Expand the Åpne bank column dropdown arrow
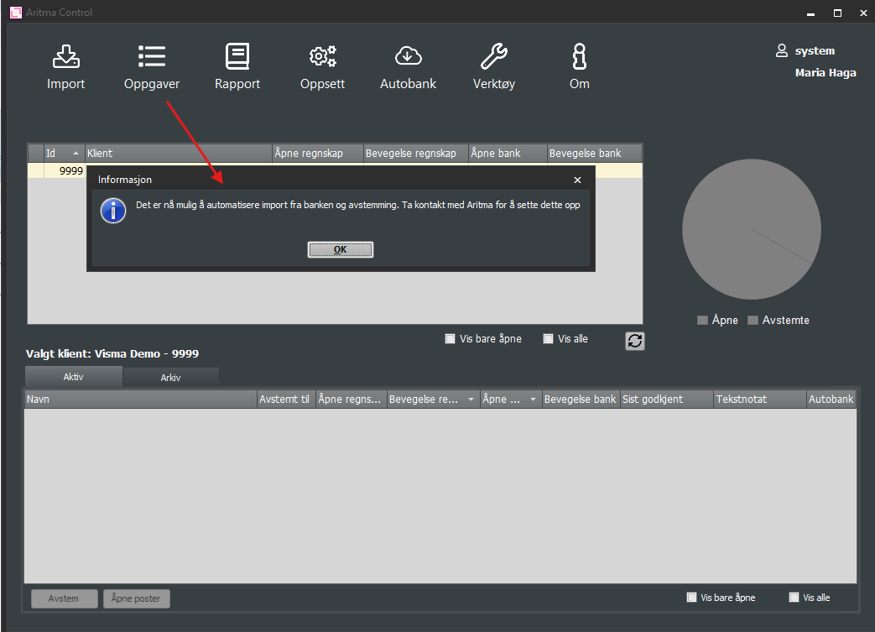 pos(533,400)
